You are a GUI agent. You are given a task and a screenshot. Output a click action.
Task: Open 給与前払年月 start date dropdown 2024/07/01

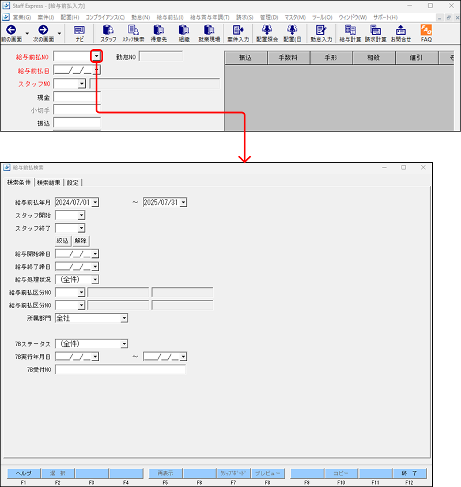[95, 203]
